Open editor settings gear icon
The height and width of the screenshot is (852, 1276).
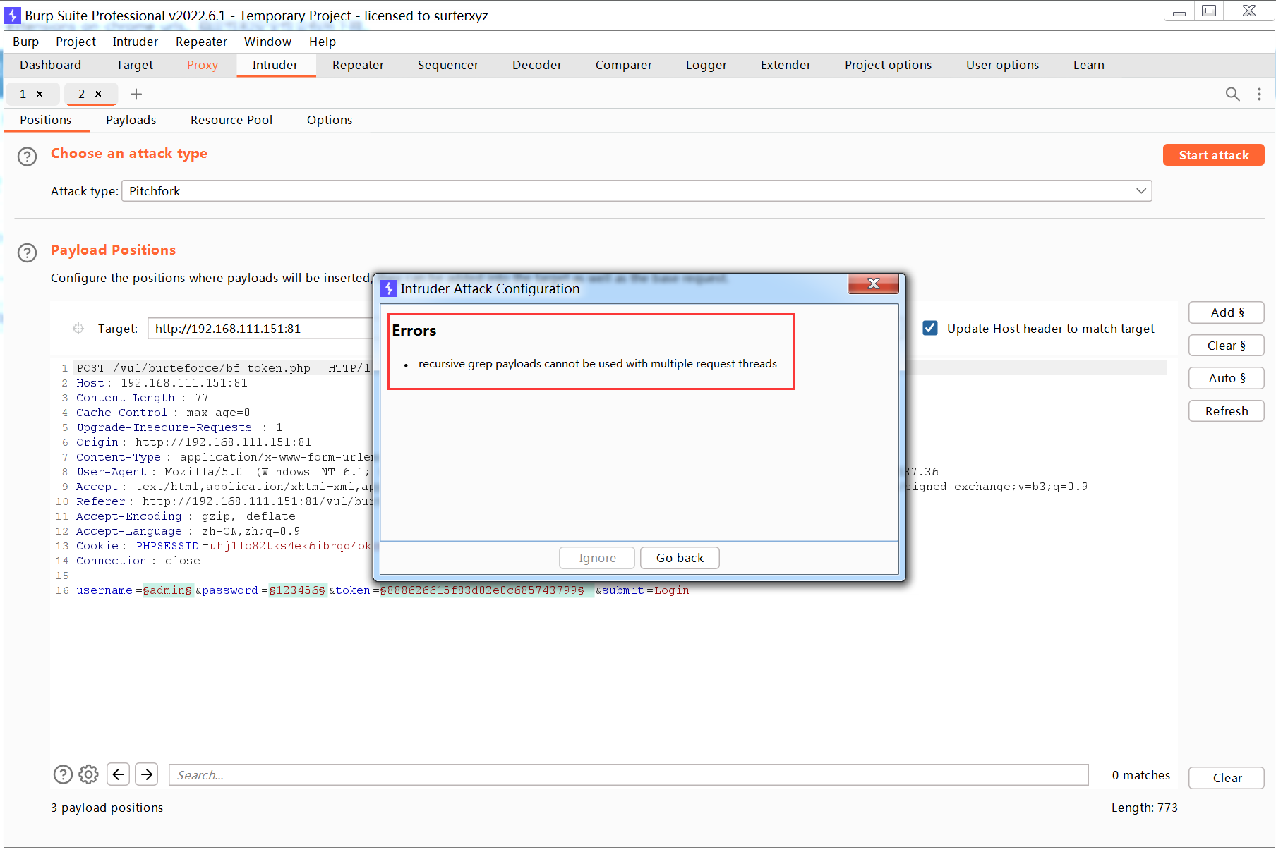click(88, 774)
